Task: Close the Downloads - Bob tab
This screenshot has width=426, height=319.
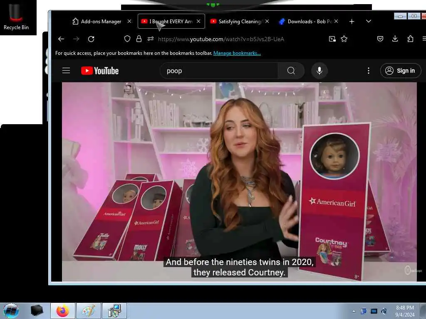Action: [x=336, y=21]
